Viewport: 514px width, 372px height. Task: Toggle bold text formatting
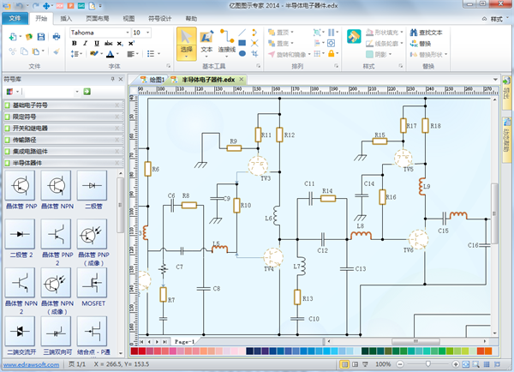pyautogui.click(x=74, y=43)
